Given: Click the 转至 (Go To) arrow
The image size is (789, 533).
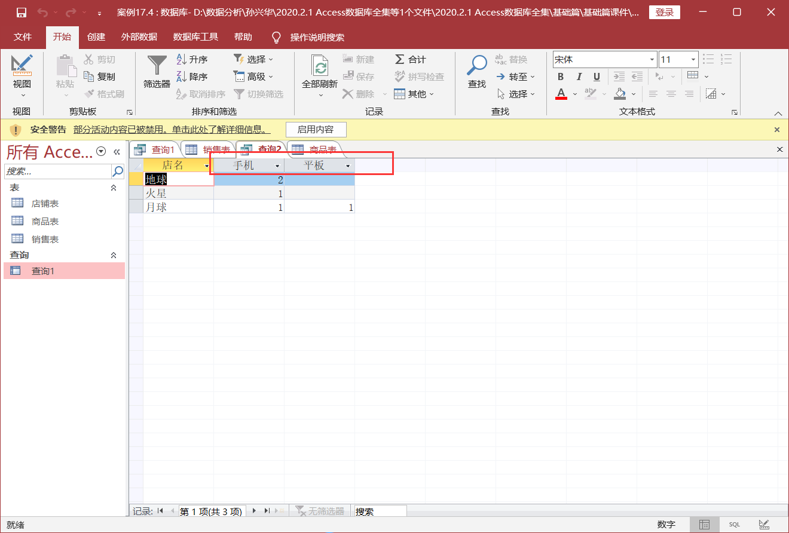Looking at the screenshot, I should tap(515, 76).
